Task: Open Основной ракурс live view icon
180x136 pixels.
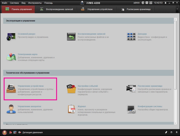Action: 11,37
